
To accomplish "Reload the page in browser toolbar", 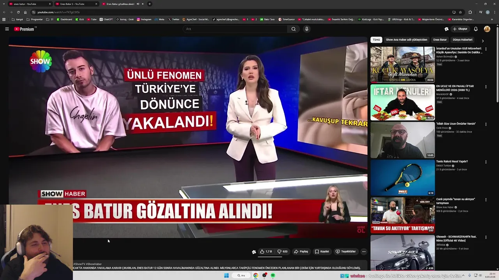I will [x=18, y=12].
